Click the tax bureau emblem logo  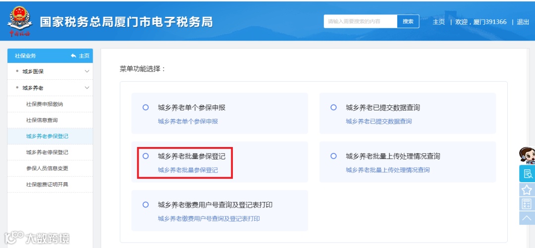(x=20, y=21)
